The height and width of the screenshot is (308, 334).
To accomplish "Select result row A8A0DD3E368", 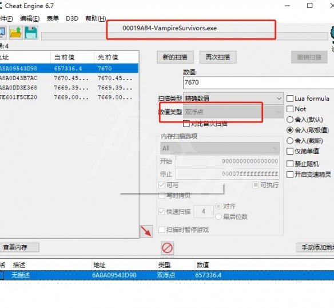I will click(x=69, y=88).
